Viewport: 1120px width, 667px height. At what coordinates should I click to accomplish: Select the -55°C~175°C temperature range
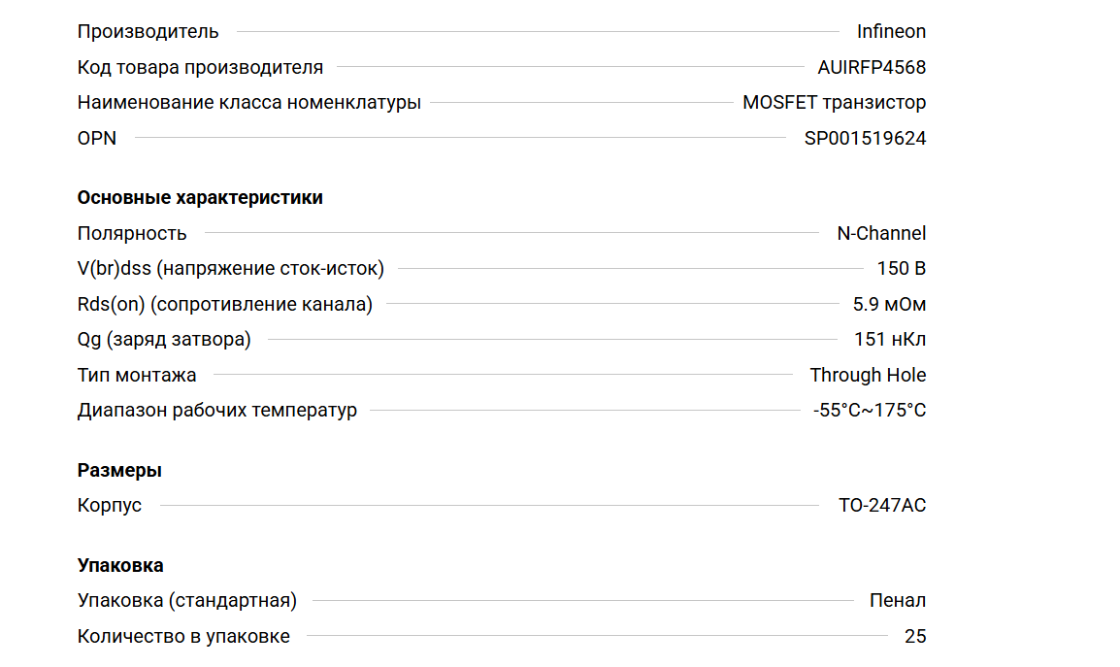click(870, 410)
